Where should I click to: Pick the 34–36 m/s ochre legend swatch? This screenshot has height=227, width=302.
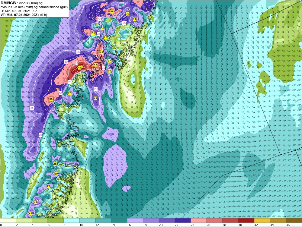coord(278,220)
